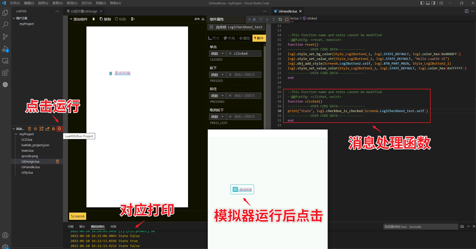Stop debugging with the red square

287,19
